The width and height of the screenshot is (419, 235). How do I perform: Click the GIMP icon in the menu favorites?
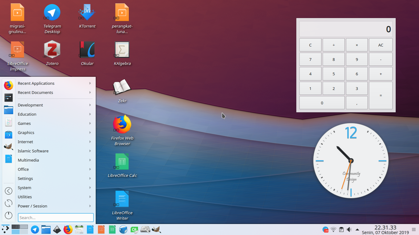point(8,147)
